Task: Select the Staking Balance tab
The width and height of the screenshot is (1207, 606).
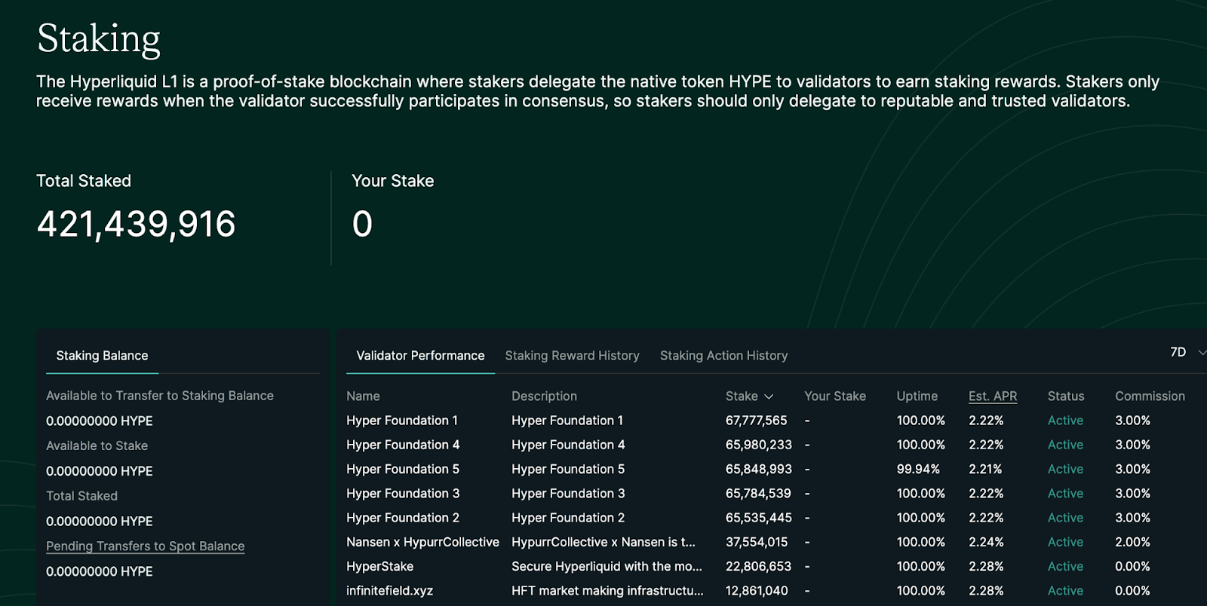Action: [102, 356]
